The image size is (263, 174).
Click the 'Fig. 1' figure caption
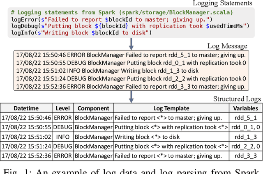click(131, 171)
